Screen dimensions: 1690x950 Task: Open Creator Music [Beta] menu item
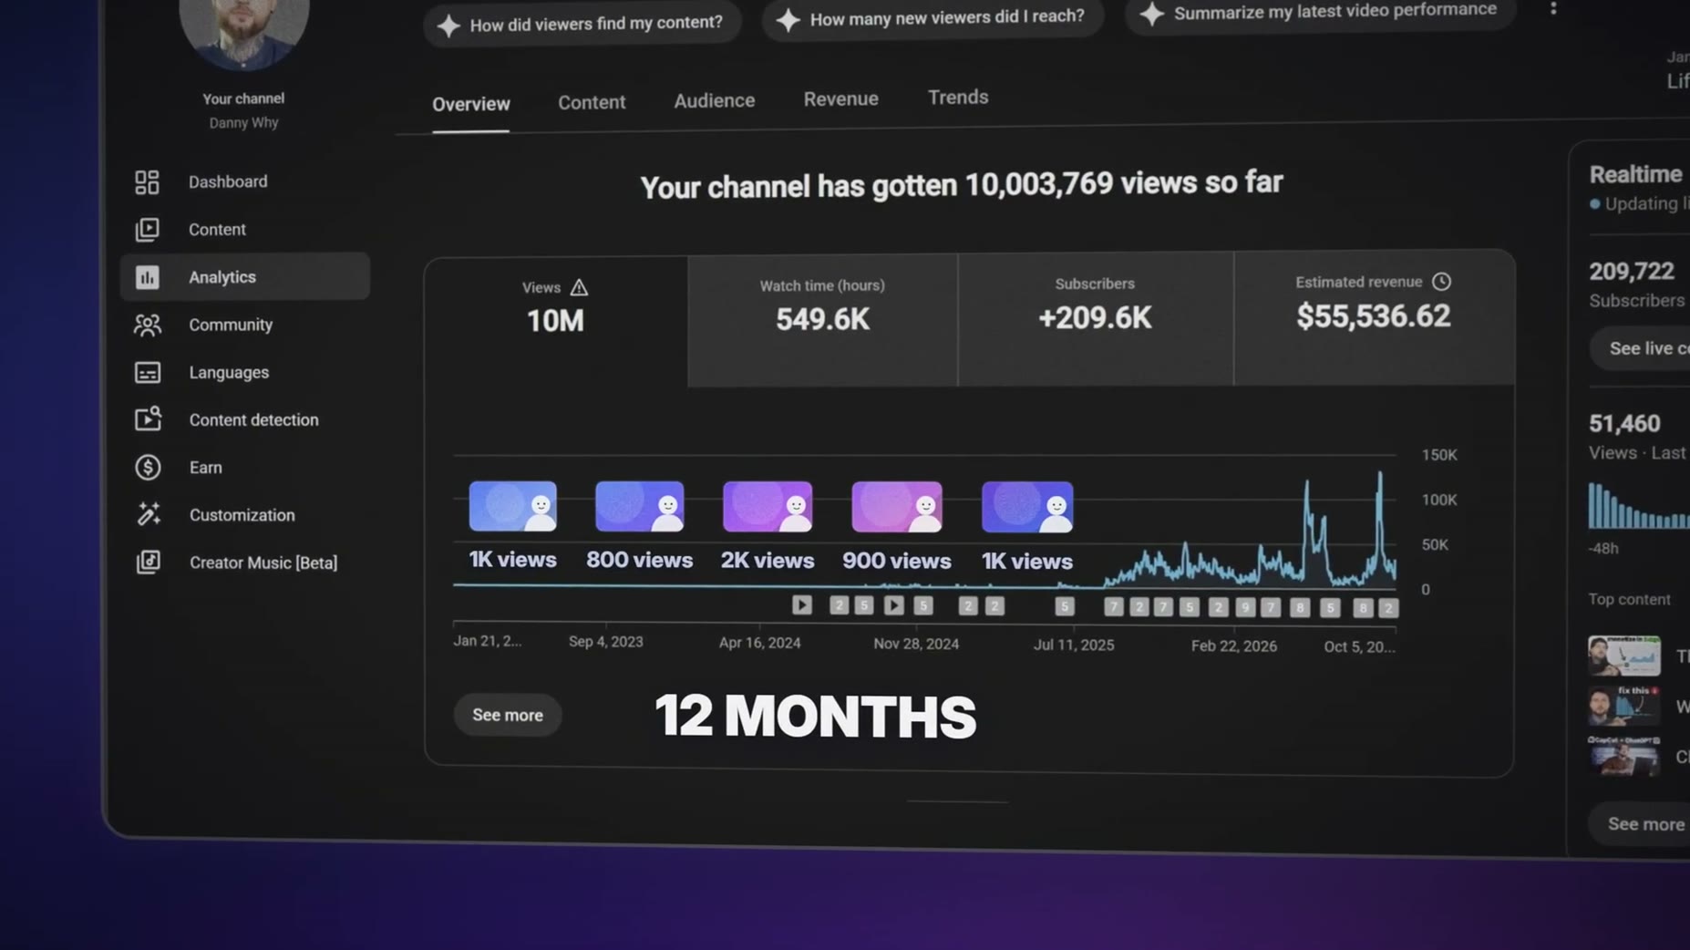pos(263,563)
